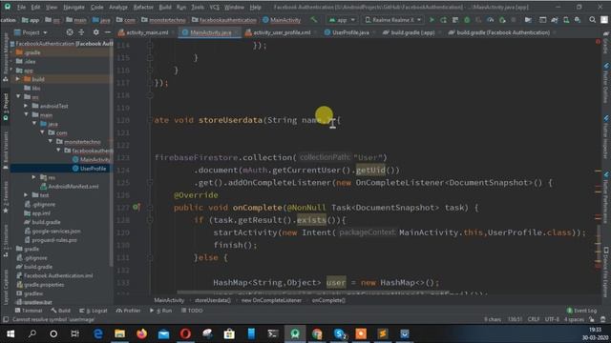
Task: Open the Task View taskbar icon
Action: tap(74, 333)
